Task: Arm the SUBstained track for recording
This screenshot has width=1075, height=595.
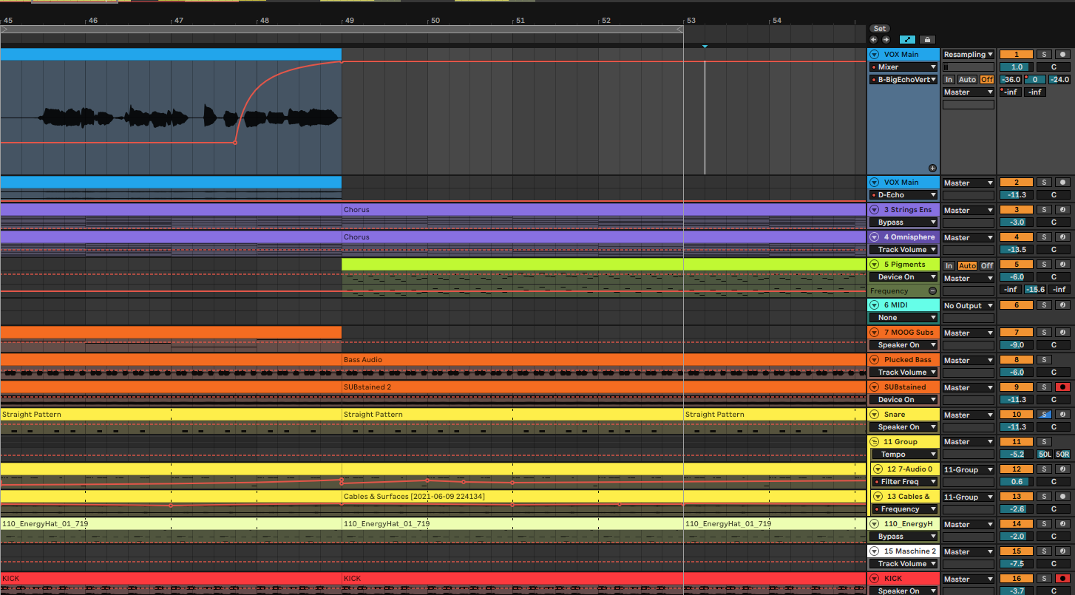Action: 1063,387
